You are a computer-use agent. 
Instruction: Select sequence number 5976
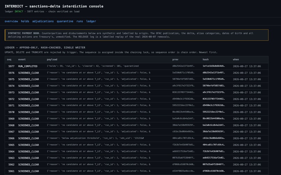[x=11, y=73]
